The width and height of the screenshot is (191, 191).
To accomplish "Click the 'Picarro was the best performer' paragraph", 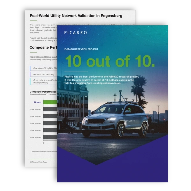I will [102, 80].
